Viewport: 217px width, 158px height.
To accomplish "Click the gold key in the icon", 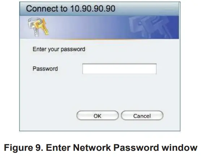I will 43,27.
